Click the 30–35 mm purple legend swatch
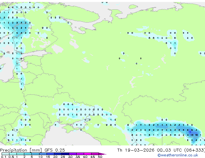205x158 pixels. [72, 154]
